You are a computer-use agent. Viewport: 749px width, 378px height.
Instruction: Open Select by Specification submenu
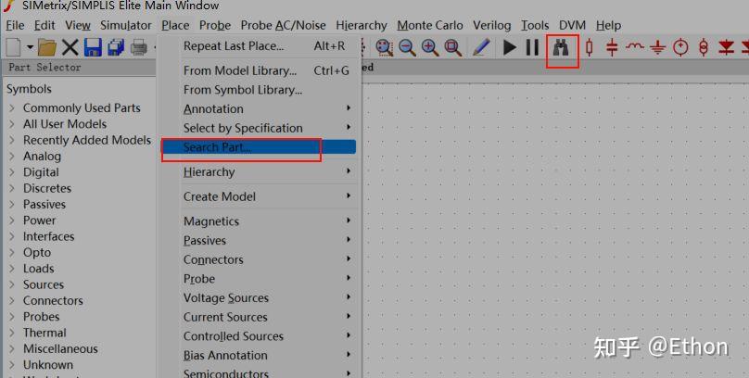259,128
